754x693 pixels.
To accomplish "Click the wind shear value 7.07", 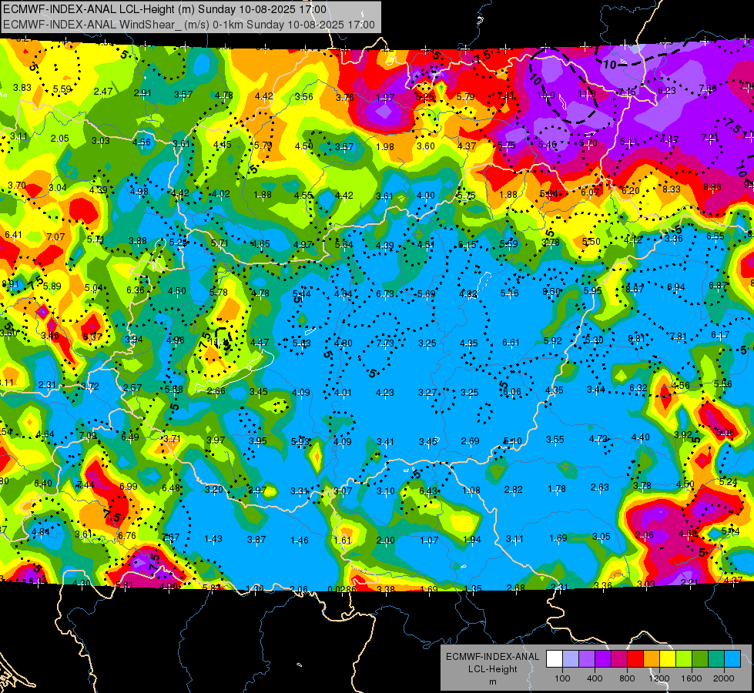I will [x=55, y=236].
